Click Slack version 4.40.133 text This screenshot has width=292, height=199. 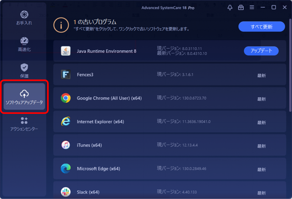pyautogui.click(x=177, y=192)
